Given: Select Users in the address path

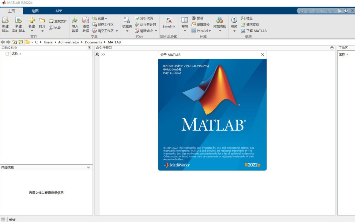Looking at the screenshot, I should click(48, 42).
